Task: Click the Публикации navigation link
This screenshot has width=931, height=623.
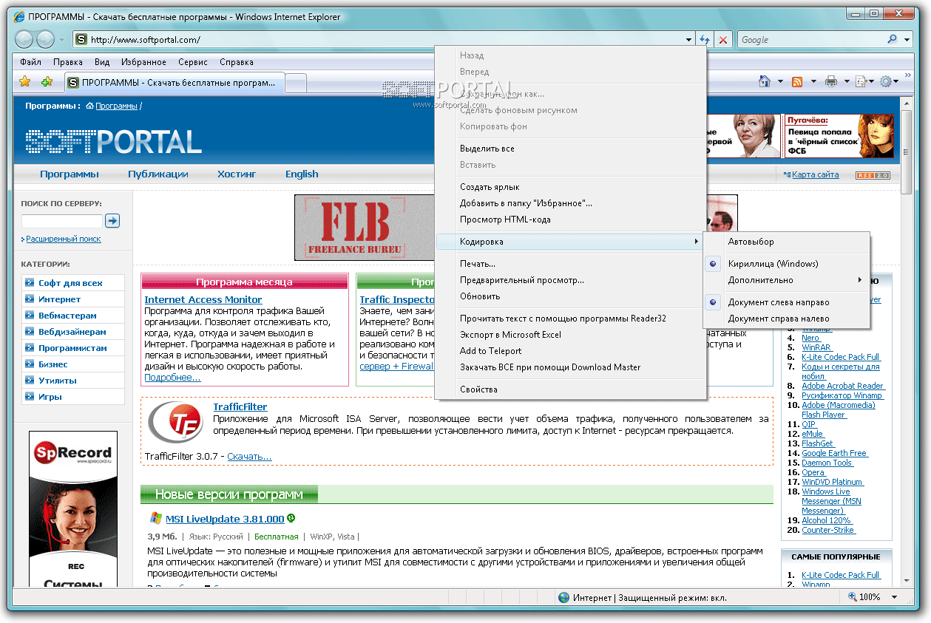Action: pos(158,174)
